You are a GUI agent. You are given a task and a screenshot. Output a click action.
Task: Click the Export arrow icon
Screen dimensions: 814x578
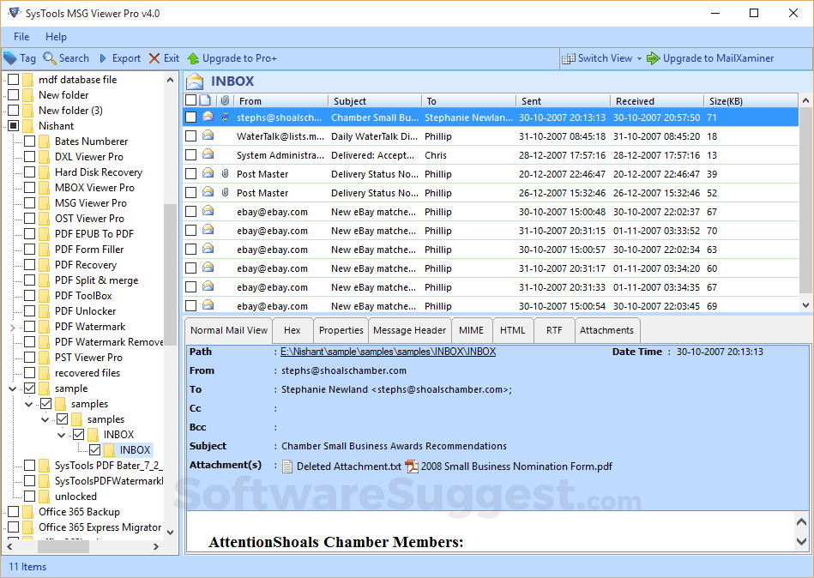(103, 58)
